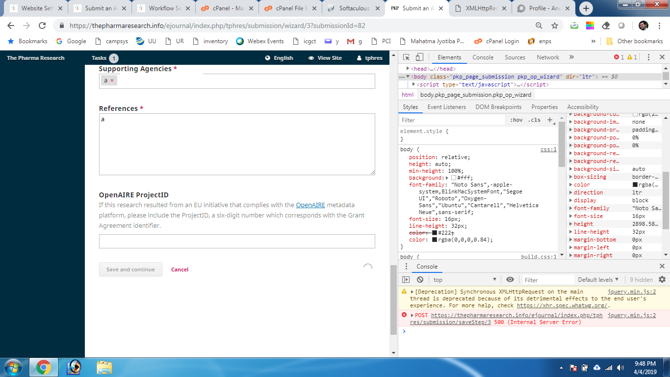Clear the console with the ban icon
Viewport: 670px width, 377px height.
pyautogui.click(x=420, y=280)
